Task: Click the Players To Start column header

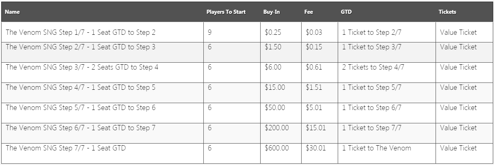Action: pyautogui.click(x=226, y=12)
